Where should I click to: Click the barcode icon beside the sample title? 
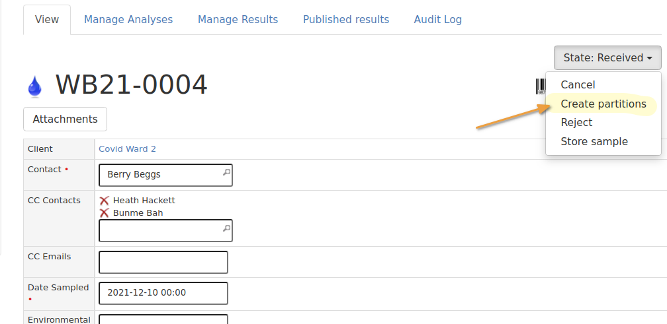pyautogui.click(x=540, y=86)
